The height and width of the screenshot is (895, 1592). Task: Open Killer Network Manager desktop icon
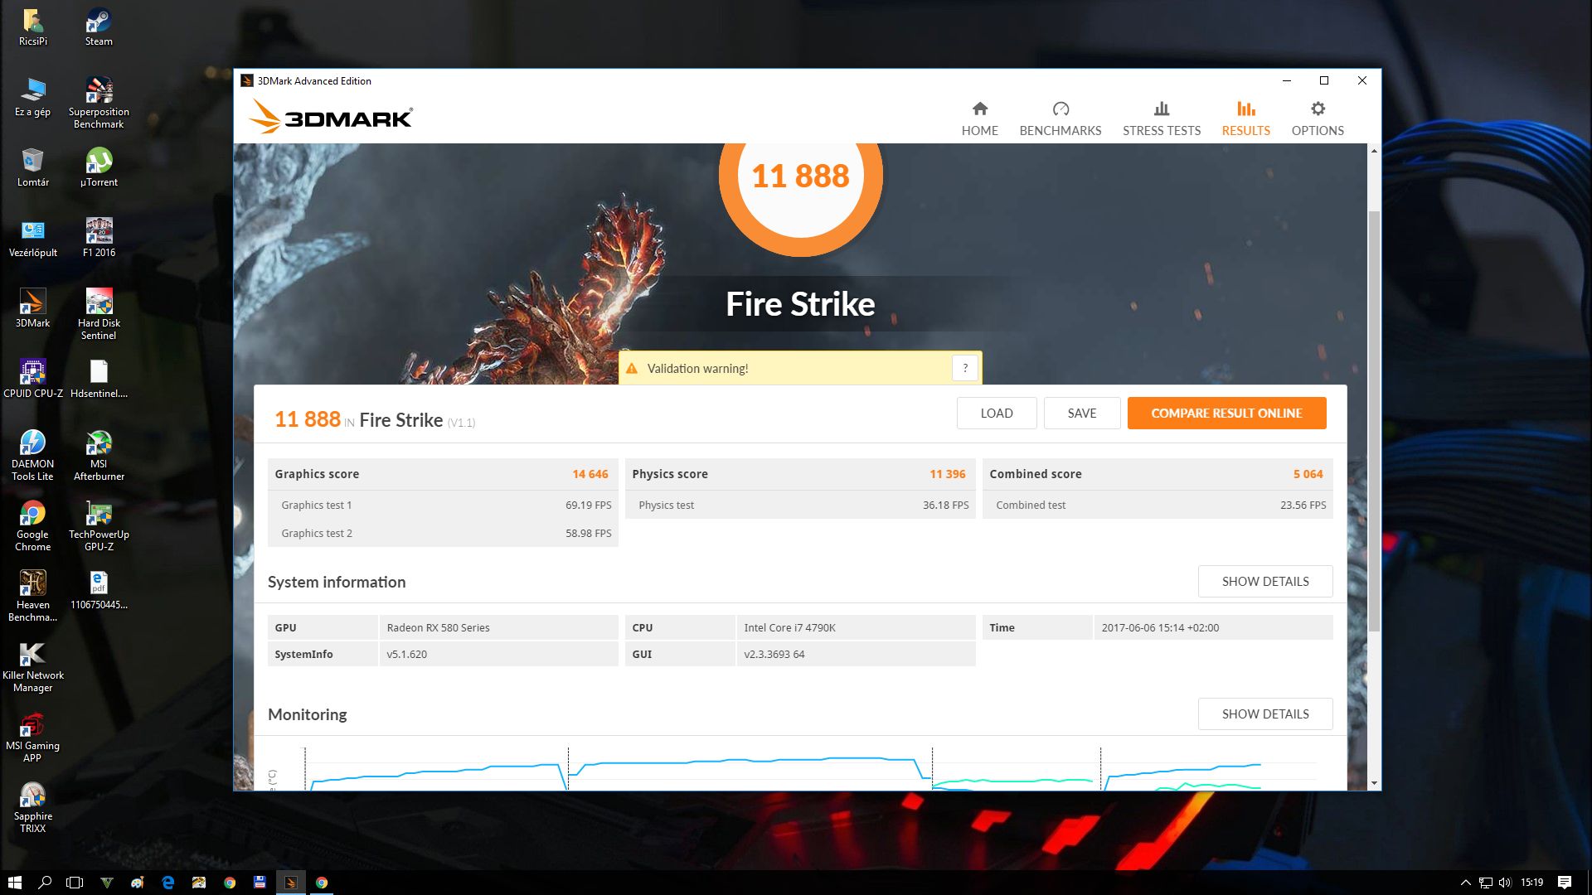click(x=32, y=666)
